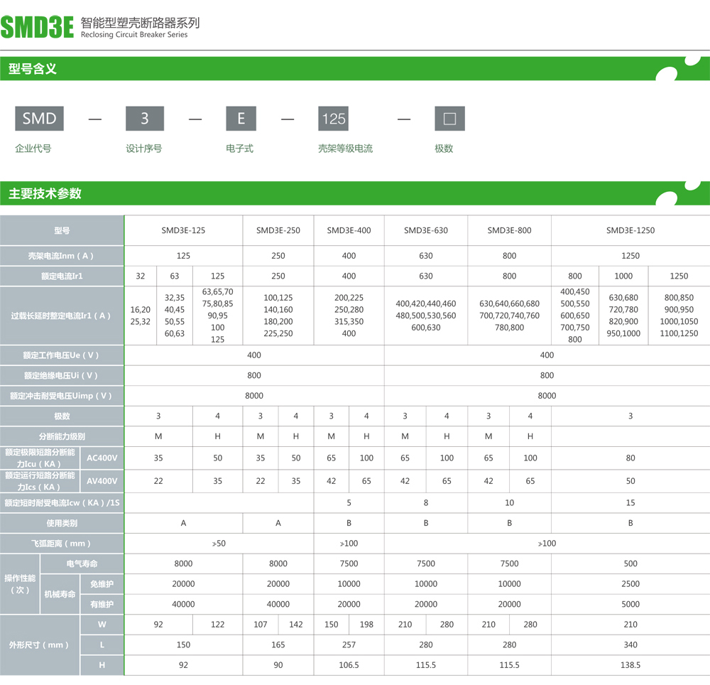
Task: Select the 主要技术参数 green section header
Action: pyautogui.click(x=45, y=193)
